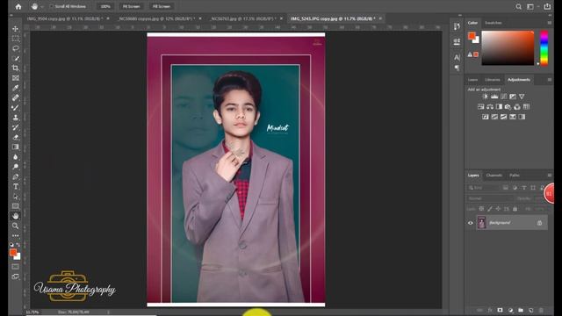Add a Color Balance adjustment
The height and width of the screenshot is (316, 562).
490,107
